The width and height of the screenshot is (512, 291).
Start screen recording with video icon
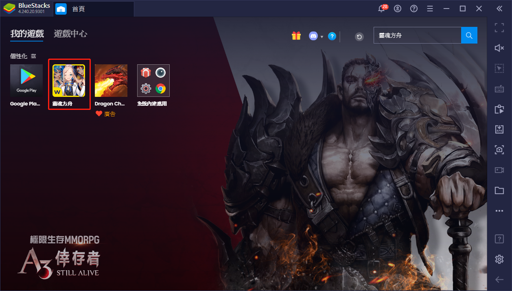click(499, 170)
